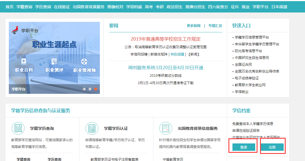
Task: Switch to the second carousel slide dot
Action: click(90, 89)
